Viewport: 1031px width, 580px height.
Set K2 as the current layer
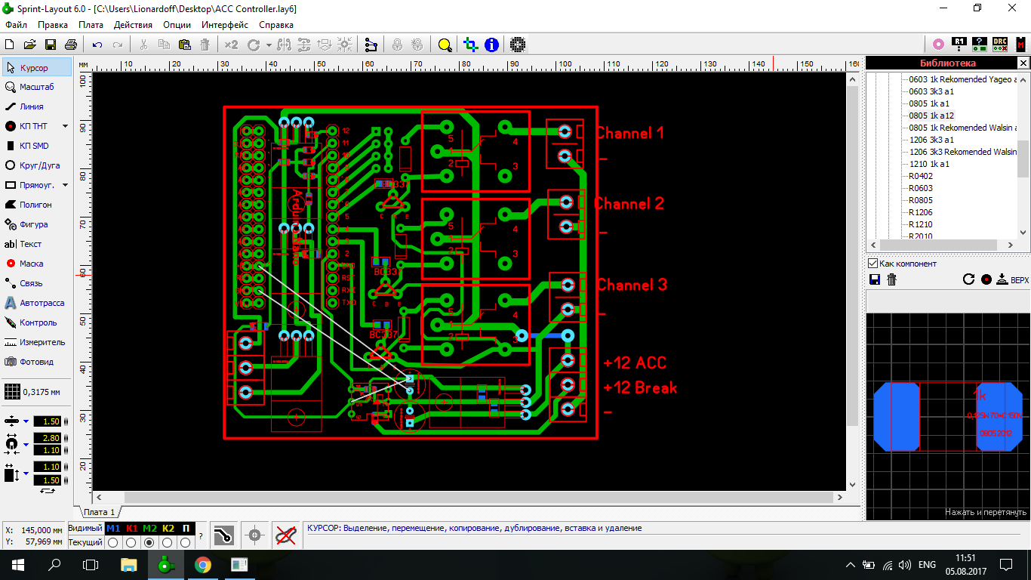(168, 542)
